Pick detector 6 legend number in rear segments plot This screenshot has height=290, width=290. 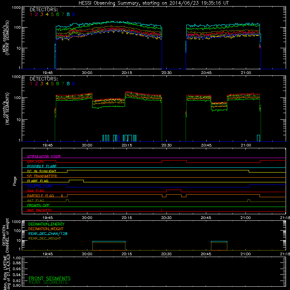pos(58,84)
